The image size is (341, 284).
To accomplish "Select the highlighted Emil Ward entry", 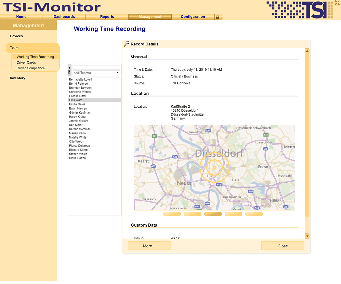I will (x=95, y=100).
